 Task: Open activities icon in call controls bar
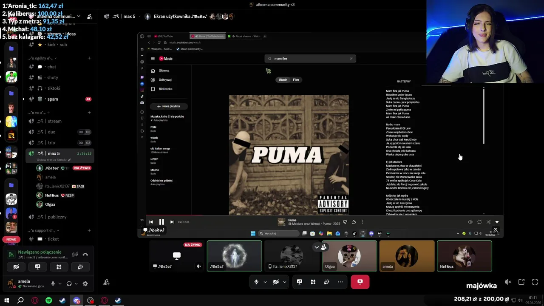point(313,282)
